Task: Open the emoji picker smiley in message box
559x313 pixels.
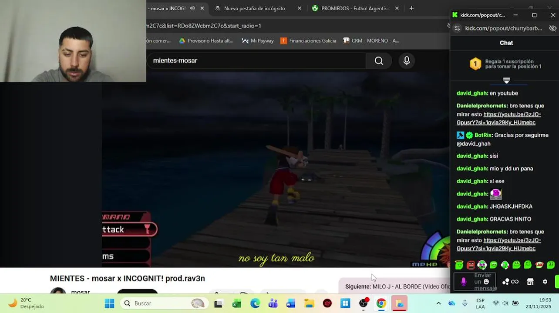Action: coord(486,282)
